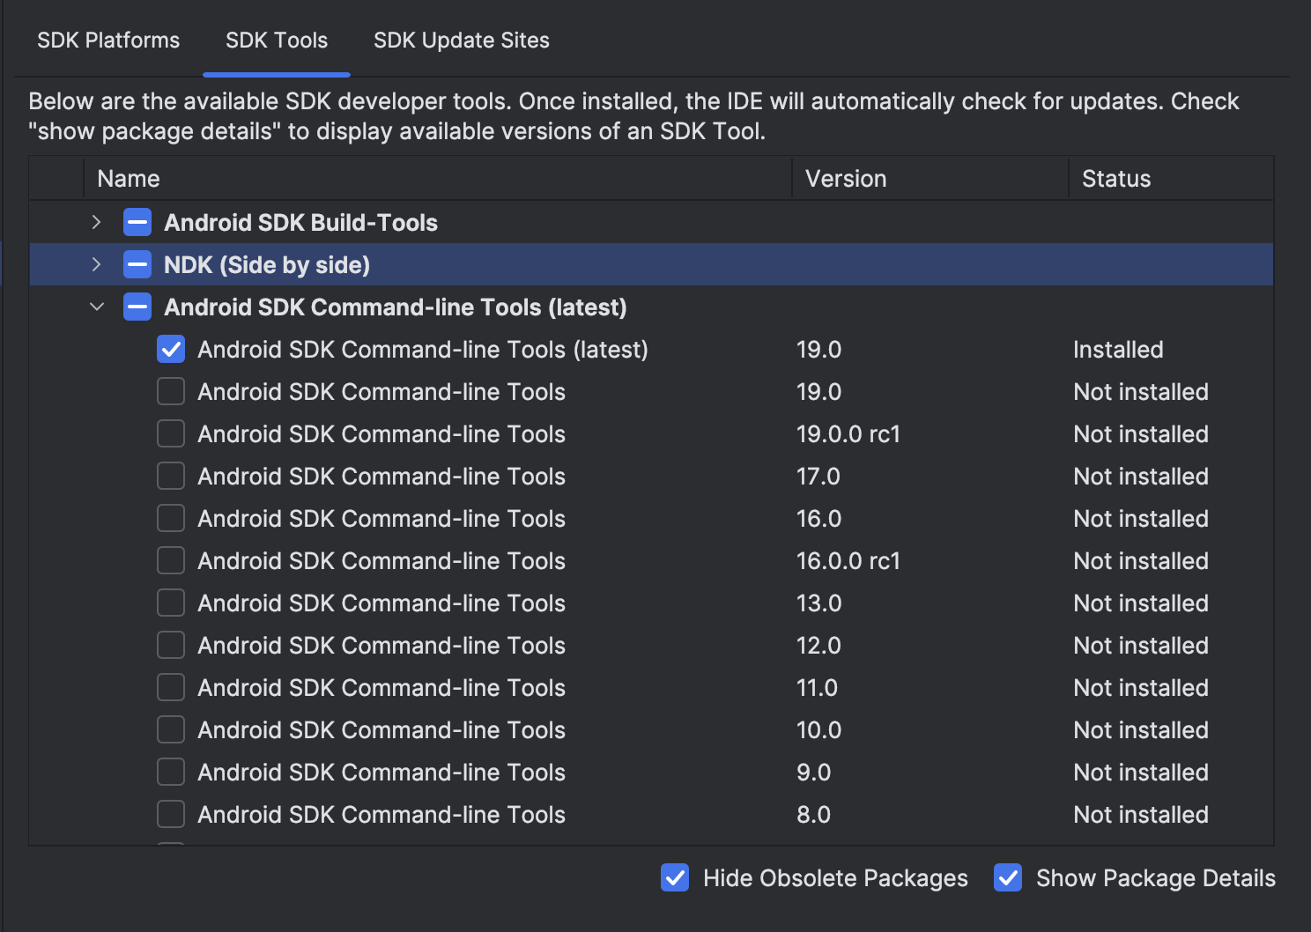Switch to the SDK Platforms tab

[x=108, y=41]
